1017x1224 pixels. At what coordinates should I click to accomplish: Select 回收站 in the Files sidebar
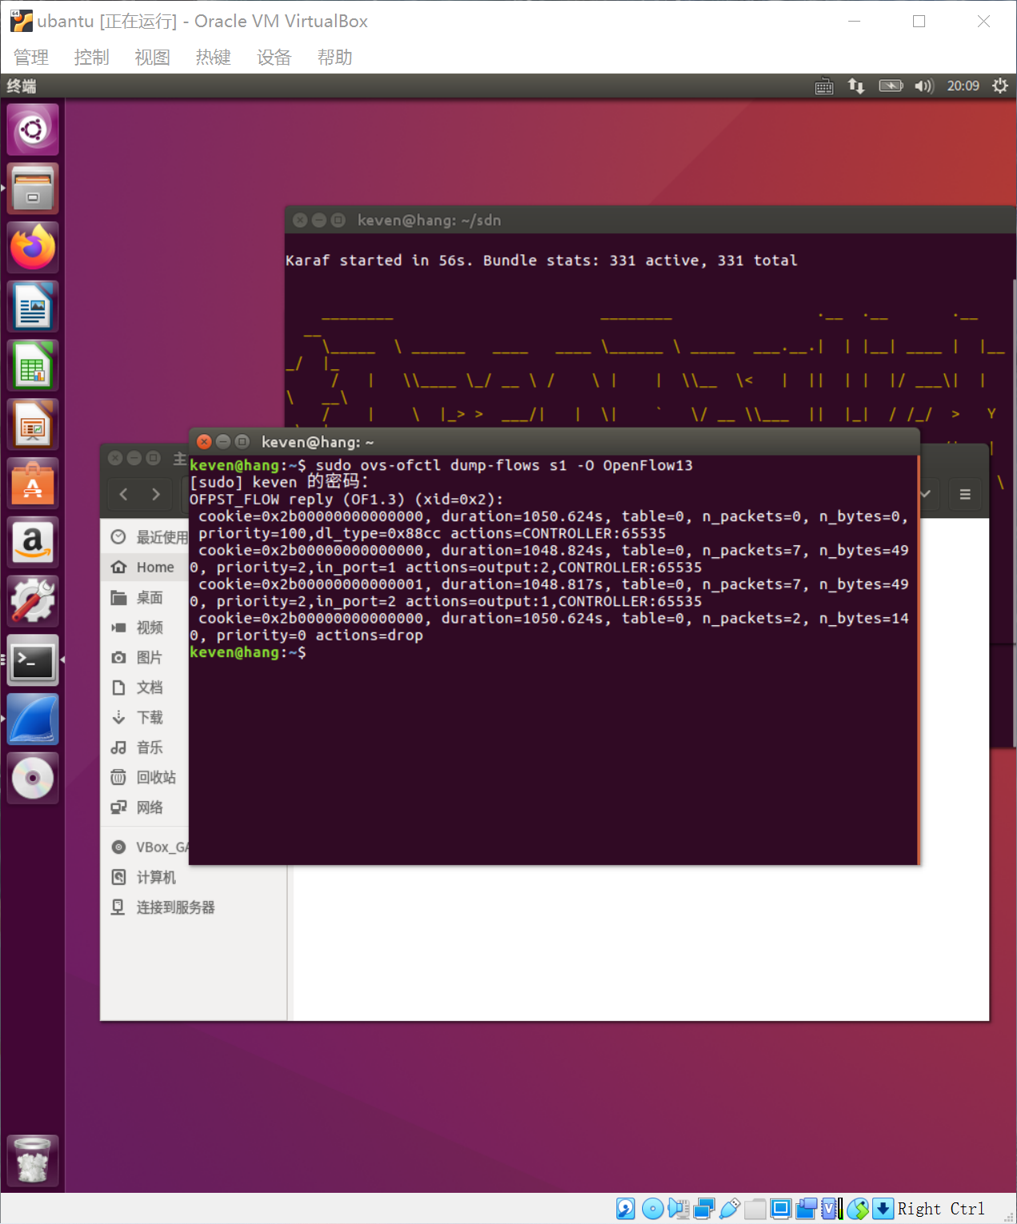pyautogui.click(x=145, y=777)
